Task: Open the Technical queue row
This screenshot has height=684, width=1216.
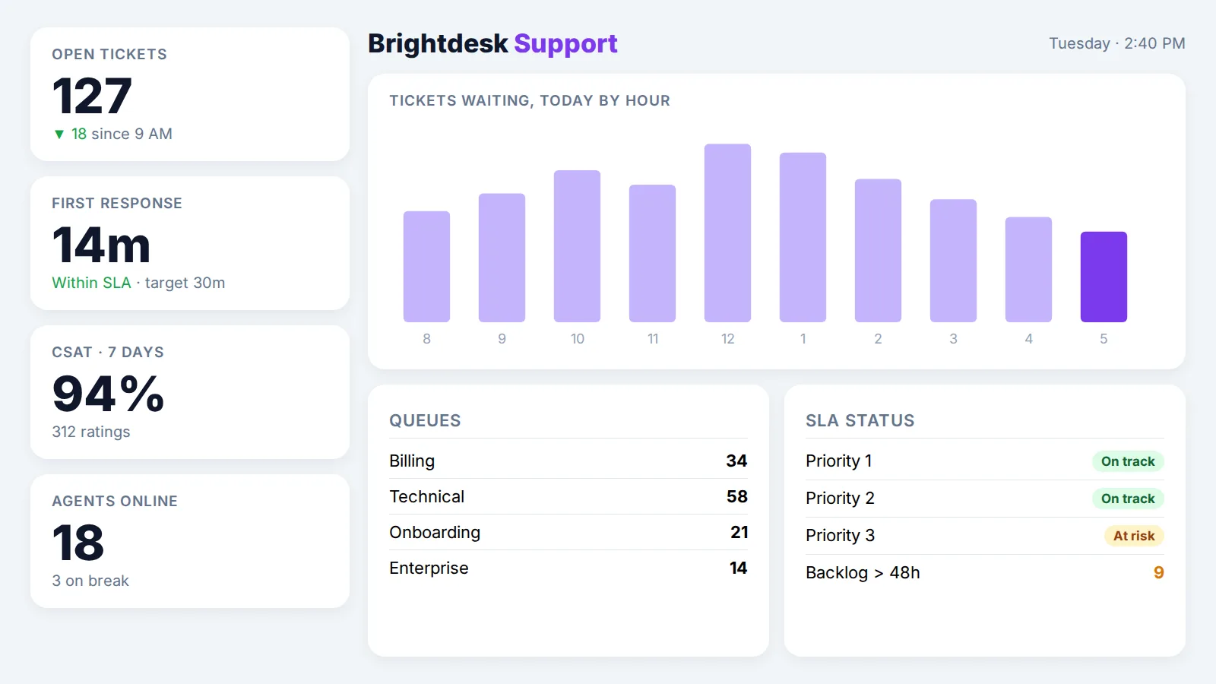Action: point(568,496)
